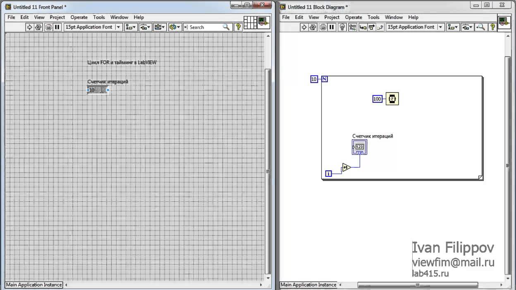This screenshot has height=290, width=516.
Task: Click Run Continuously in Block Diagram toolbar
Action: 313,27
